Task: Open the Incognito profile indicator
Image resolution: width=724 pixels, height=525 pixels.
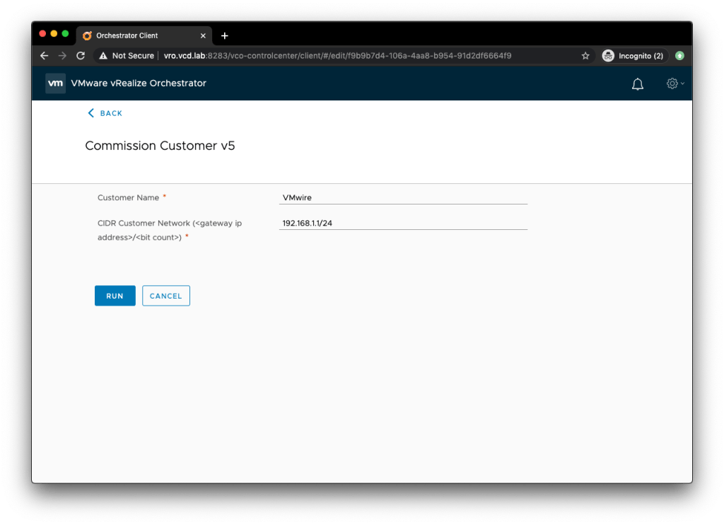Action: pos(633,56)
